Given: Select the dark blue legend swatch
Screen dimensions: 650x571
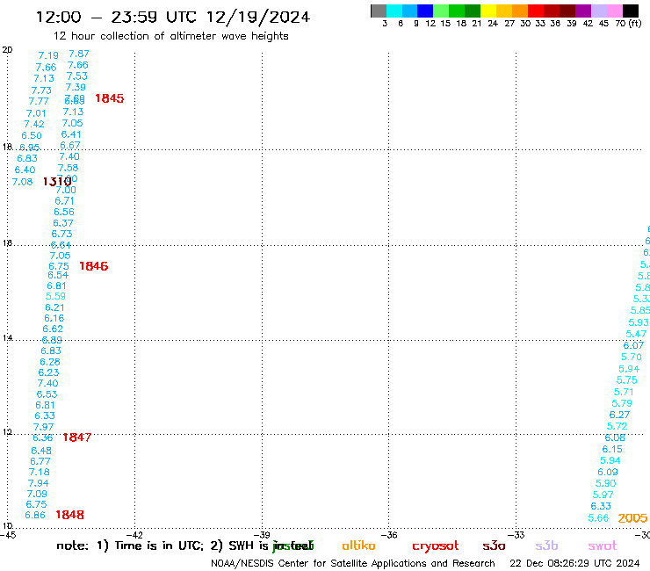Looking at the screenshot, I should (425, 11).
